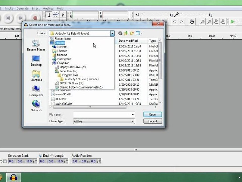Open the Files of type dropdown
242x182 pixels.
click(x=104, y=121)
